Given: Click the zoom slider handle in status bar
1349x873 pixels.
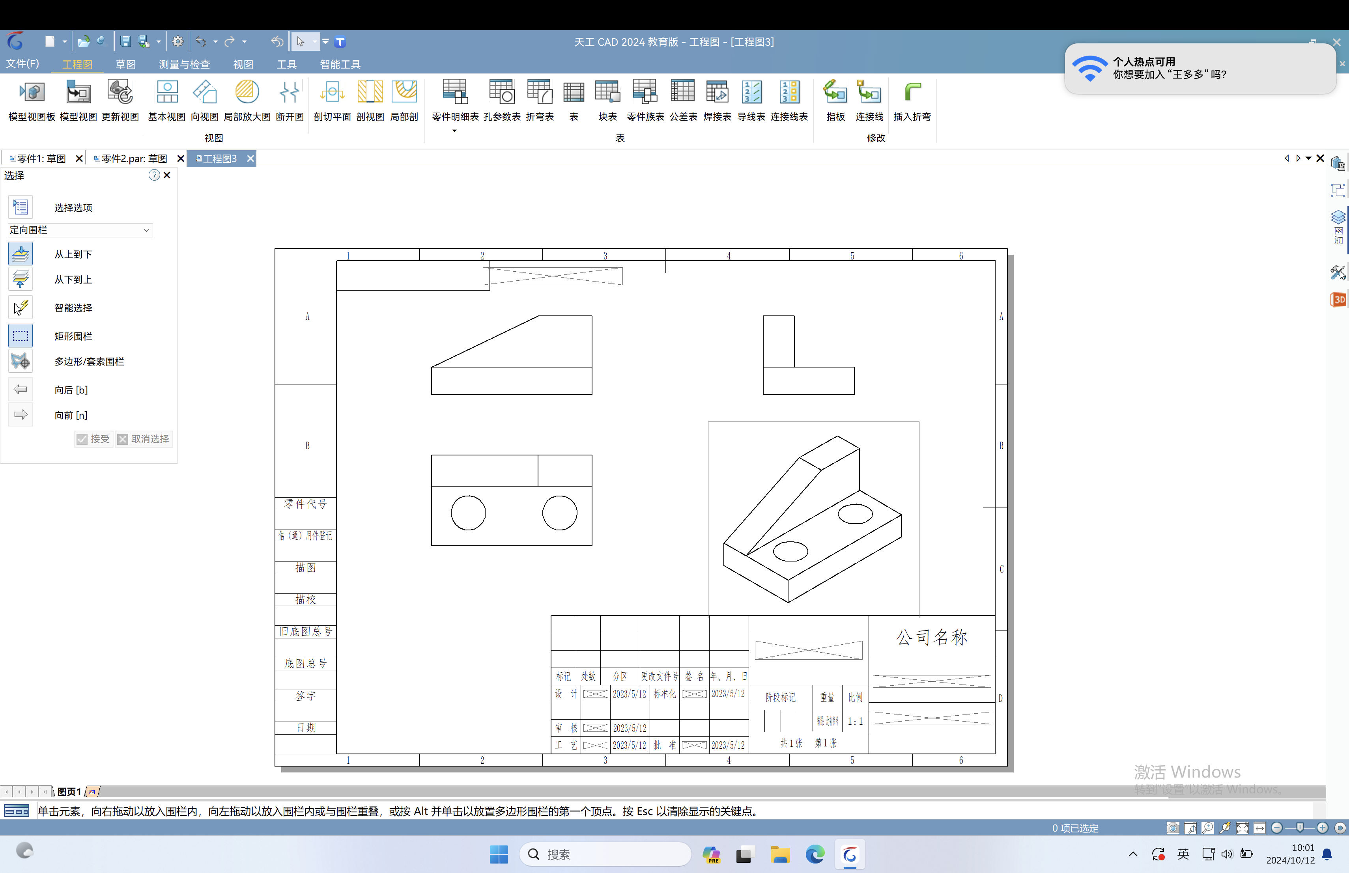Looking at the screenshot, I should point(1300,828).
